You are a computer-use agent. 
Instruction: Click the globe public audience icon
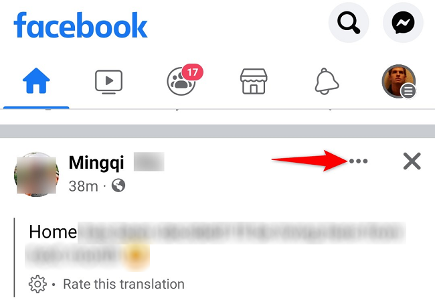[118, 185]
